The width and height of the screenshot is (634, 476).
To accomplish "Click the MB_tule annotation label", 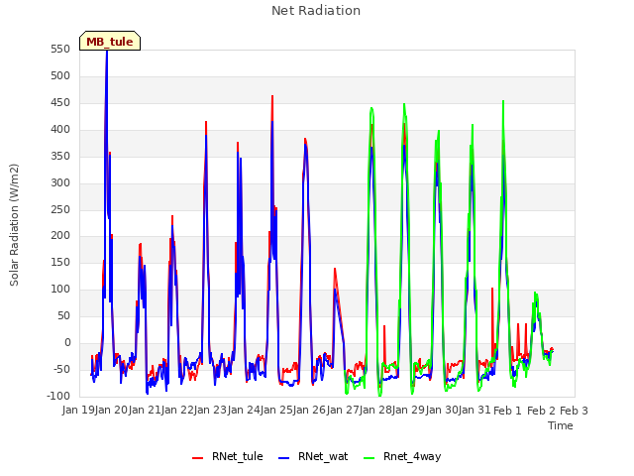I will coord(110,41).
